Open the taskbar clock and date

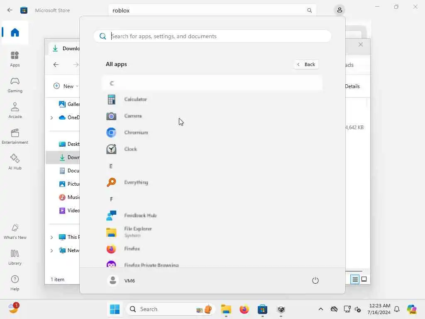tap(379, 309)
